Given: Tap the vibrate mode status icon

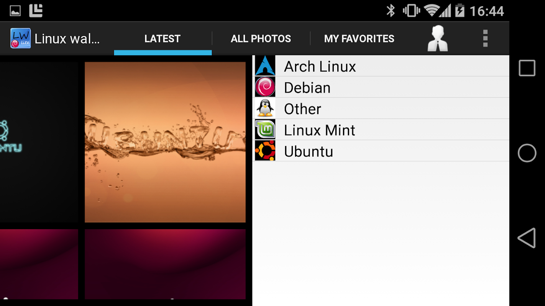Looking at the screenshot, I should click(x=411, y=11).
